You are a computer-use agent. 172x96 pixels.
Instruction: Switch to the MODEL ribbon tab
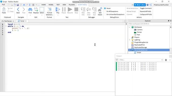tap(51, 5)
